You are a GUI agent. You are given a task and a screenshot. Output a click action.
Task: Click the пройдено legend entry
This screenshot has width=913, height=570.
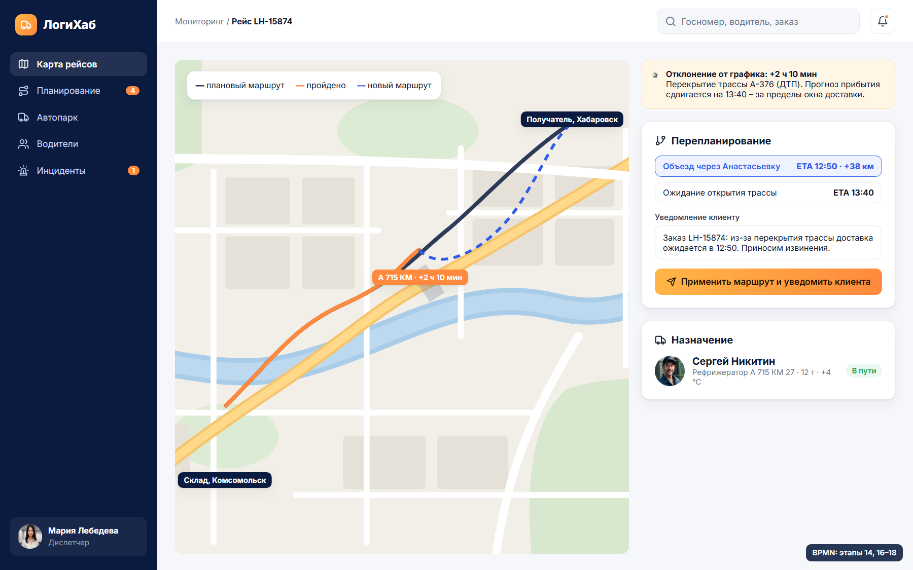point(321,85)
